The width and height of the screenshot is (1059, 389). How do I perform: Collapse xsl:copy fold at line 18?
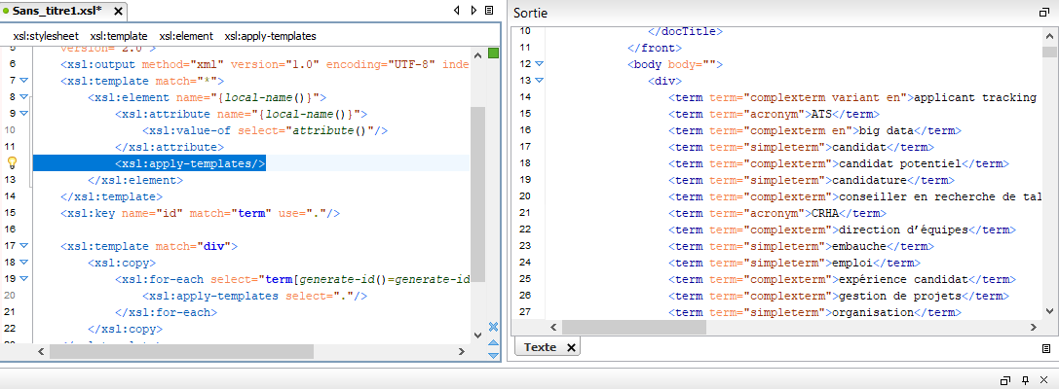pyautogui.click(x=24, y=263)
